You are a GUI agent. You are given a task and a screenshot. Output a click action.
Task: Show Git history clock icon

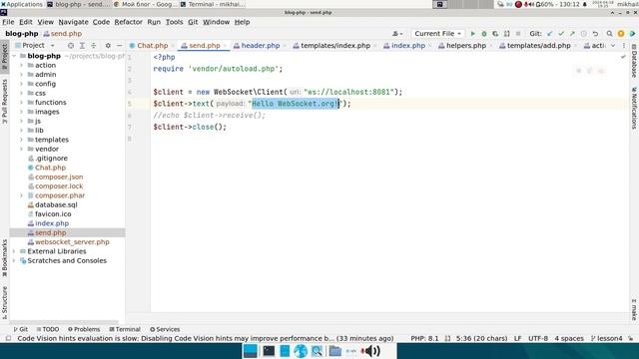(583, 34)
